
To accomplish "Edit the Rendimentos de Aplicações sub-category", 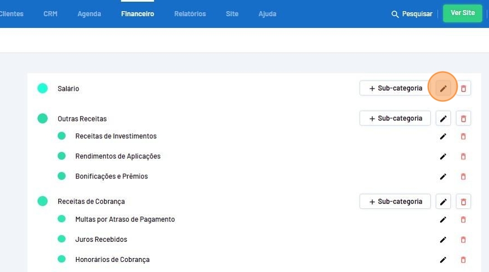I will [443, 157].
